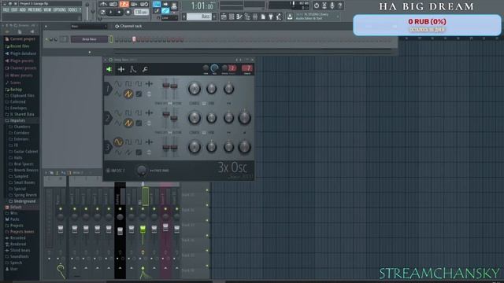The height and width of the screenshot is (283, 504).
Task: Select custom wave shape for oscillator 1
Action: tap(149, 84)
